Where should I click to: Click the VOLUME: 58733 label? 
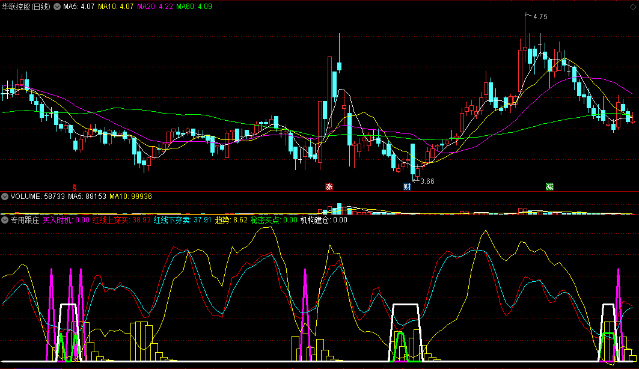[37, 197]
